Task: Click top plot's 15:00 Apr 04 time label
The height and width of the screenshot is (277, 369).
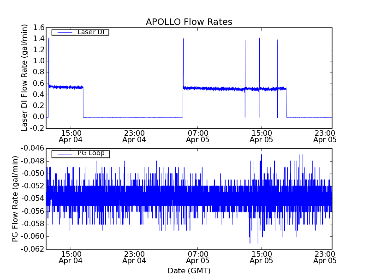Action: pyautogui.click(x=71, y=136)
